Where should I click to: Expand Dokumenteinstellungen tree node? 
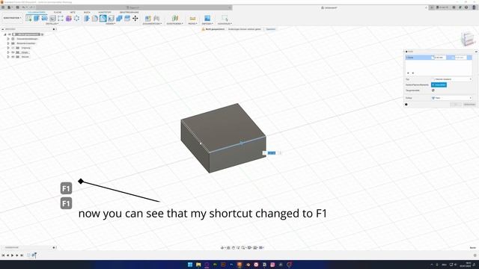(x=8, y=39)
